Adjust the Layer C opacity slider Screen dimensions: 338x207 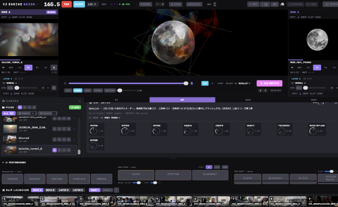click(x=26, y=88)
